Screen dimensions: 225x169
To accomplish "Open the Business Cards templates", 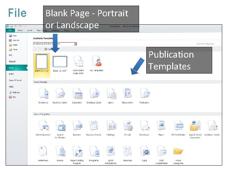I will point(60,96).
